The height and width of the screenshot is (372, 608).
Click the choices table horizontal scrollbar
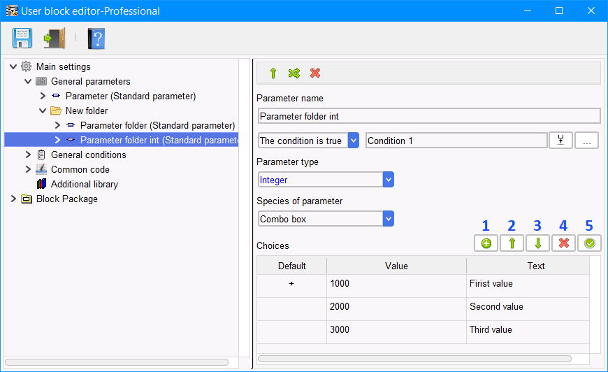pos(414,359)
